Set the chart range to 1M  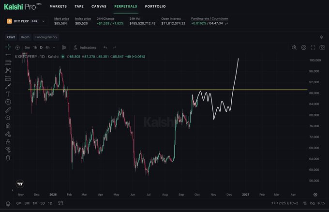(35, 203)
